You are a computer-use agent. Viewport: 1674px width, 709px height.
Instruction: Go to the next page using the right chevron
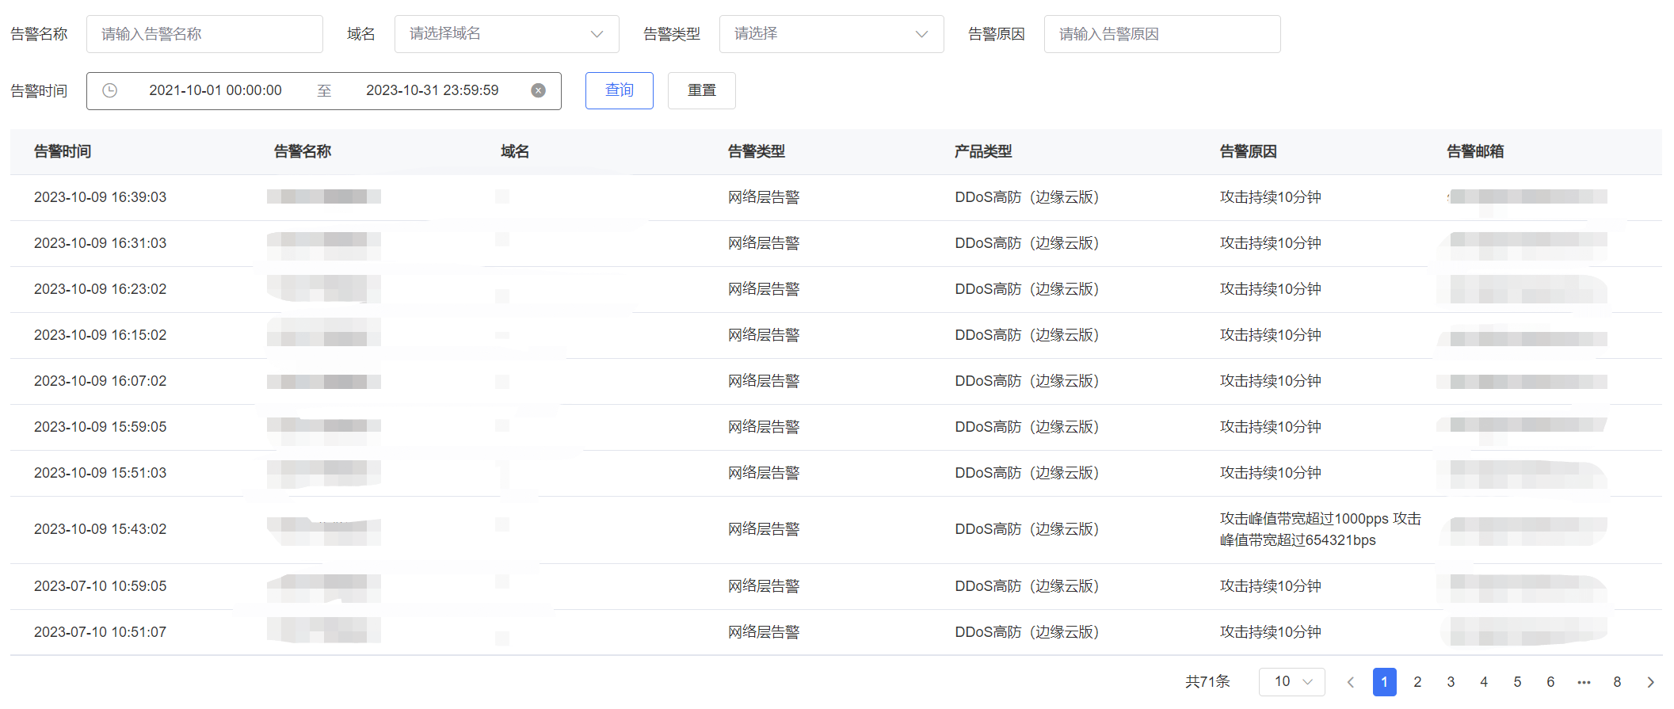click(1650, 682)
